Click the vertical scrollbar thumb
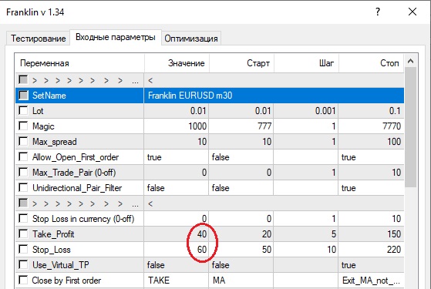Viewport: 431px width, 289px height. [x=411, y=127]
